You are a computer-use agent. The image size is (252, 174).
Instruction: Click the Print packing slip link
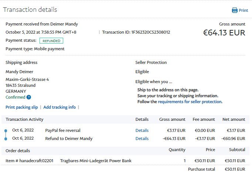pyautogui.click(x=22, y=107)
